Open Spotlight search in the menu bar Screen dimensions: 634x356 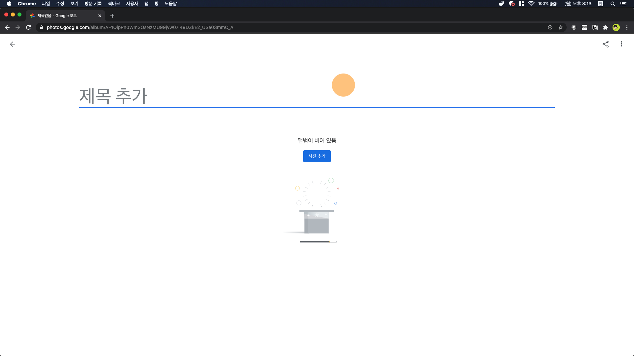pyautogui.click(x=613, y=4)
